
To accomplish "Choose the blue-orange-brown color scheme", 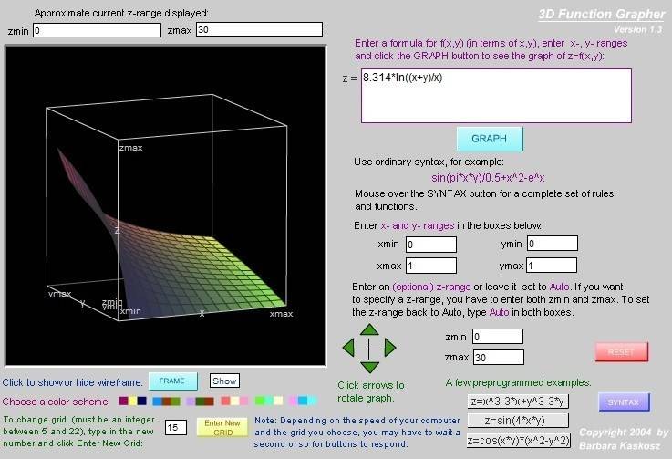I will tap(166, 401).
